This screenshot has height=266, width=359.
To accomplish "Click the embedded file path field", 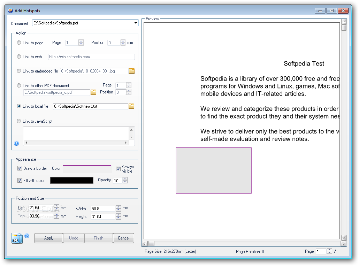I will (x=94, y=71).
